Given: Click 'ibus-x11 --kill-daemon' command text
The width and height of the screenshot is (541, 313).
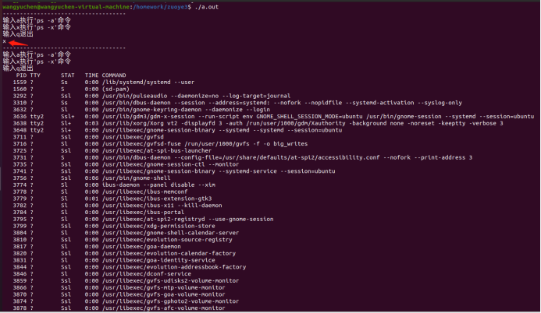Looking at the screenshot, I should (x=162, y=206).
